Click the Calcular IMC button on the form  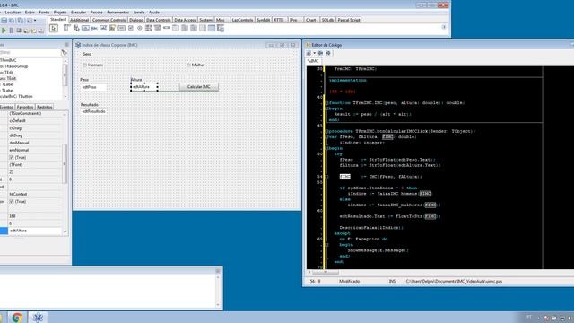click(199, 87)
